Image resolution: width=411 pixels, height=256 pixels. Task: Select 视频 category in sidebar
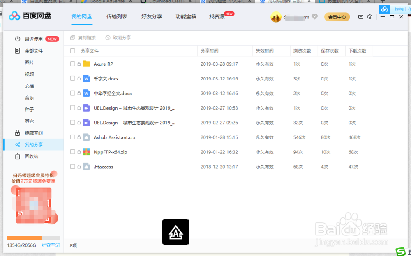pos(29,74)
